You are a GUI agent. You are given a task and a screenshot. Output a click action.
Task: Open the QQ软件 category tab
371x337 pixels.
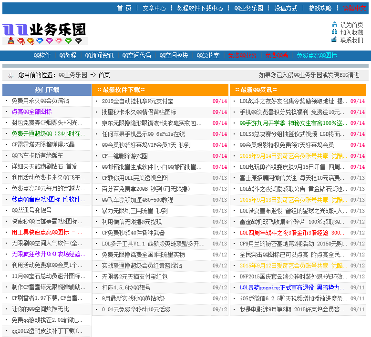pos(42,56)
